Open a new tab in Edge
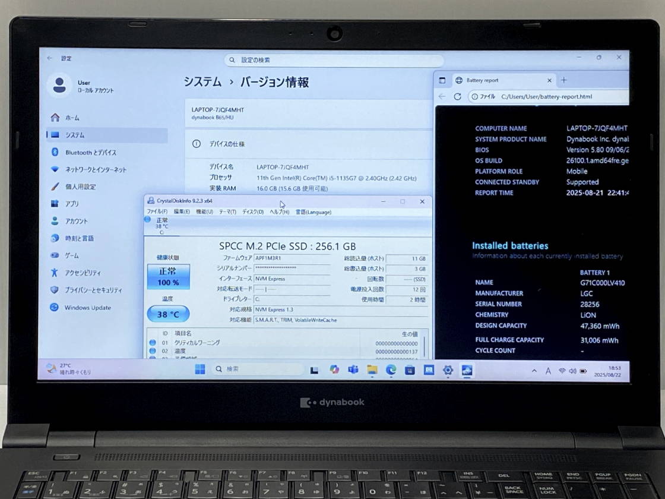The width and height of the screenshot is (665, 499). tap(563, 80)
